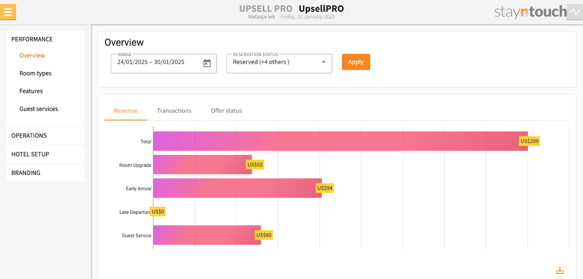Open the orange hamburger menu
The width and height of the screenshot is (583, 279).
(x=8, y=12)
